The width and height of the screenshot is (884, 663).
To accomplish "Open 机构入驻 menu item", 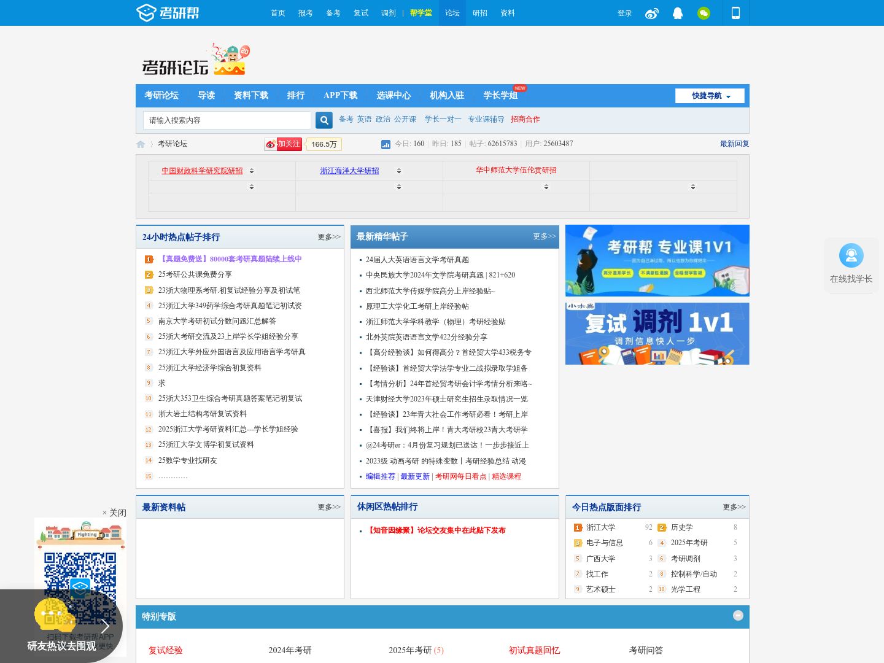I will pos(447,95).
